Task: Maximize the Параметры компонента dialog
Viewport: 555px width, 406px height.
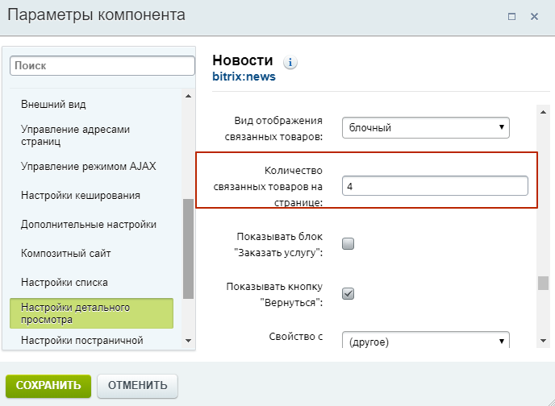Action: (512, 16)
